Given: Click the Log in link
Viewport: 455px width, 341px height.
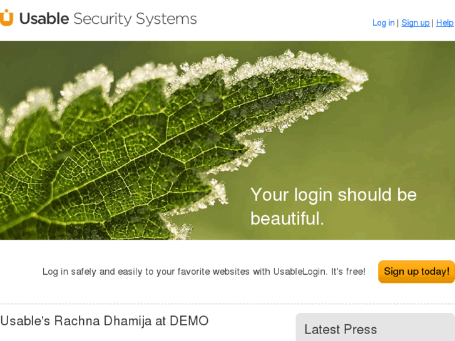Looking at the screenshot, I should pyautogui.click(x=383, y=23).
